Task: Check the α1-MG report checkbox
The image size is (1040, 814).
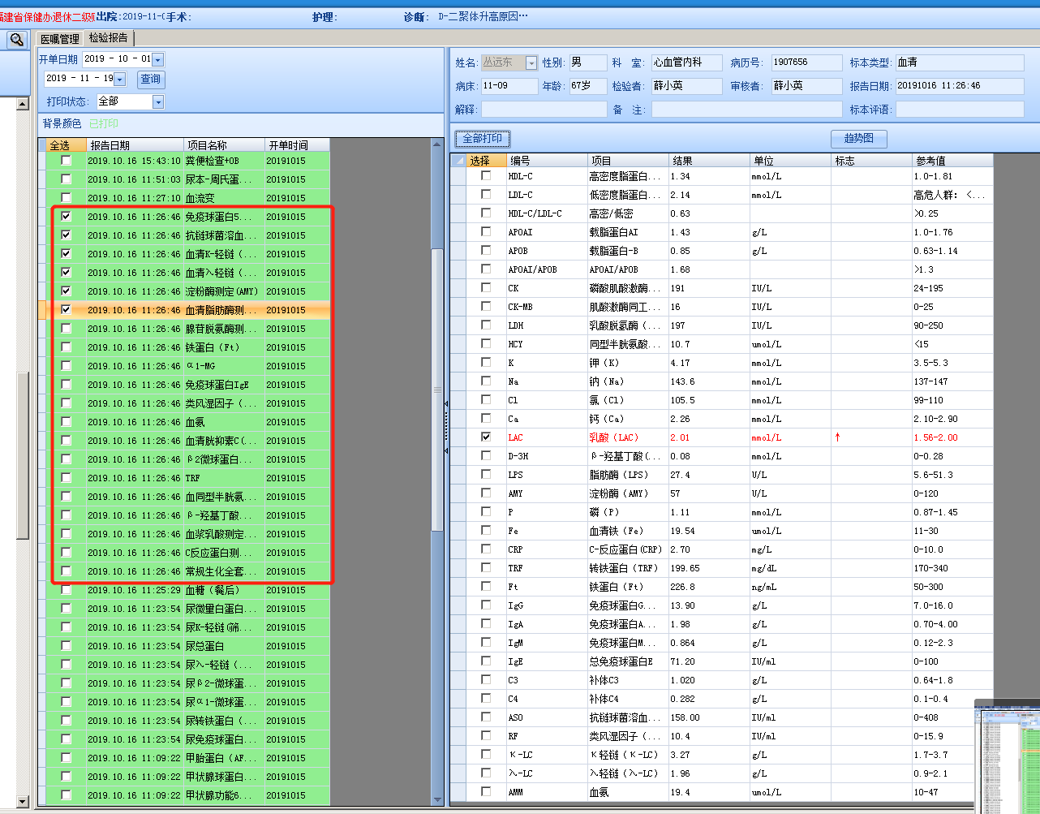Action: point(67,366)
